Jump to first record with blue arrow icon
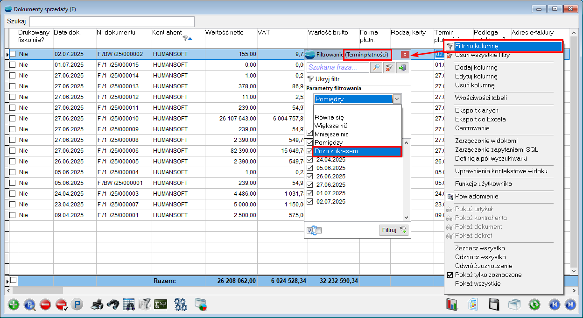 (x=555, y=305)
